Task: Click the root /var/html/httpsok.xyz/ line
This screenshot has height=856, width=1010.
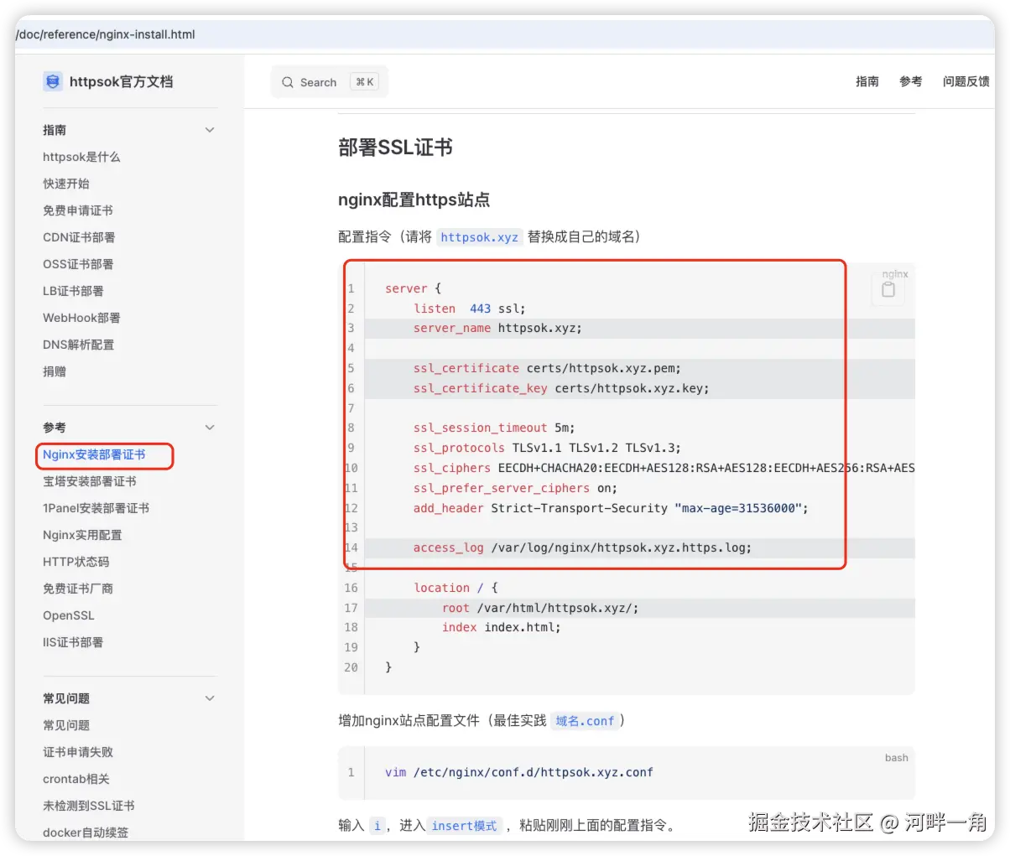Action: pyautogui.click(x=540, y=608)
